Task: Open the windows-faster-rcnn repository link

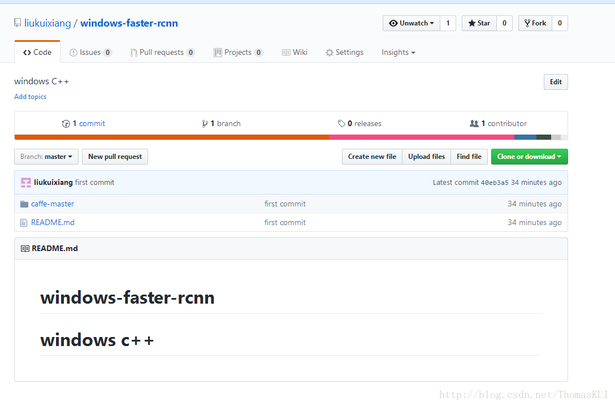Action: [129, 23]
